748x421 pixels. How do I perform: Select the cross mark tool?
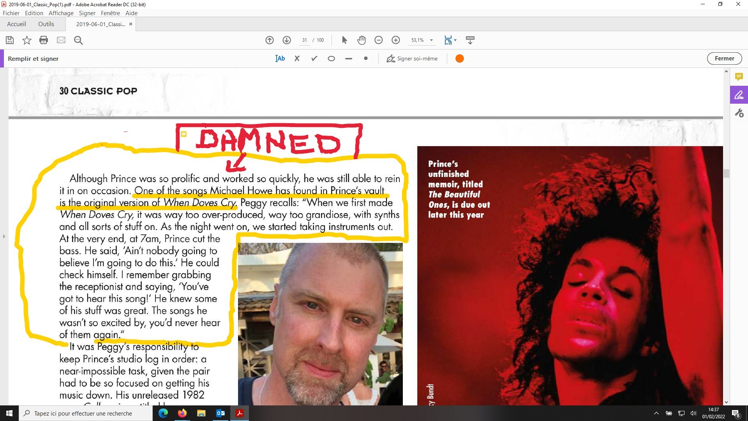coord(297,58)
